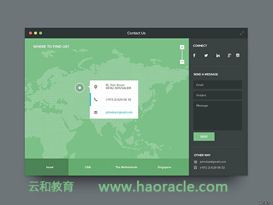Open the LinkedIn icon
Screen dimensions: 273x205
[218, 55]
